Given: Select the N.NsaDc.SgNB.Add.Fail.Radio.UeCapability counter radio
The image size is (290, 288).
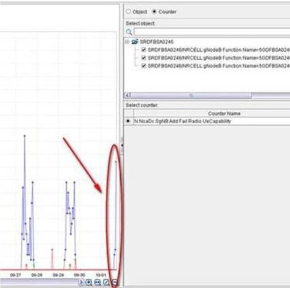Looking at the screenshot, I should [x=128, y=121].
